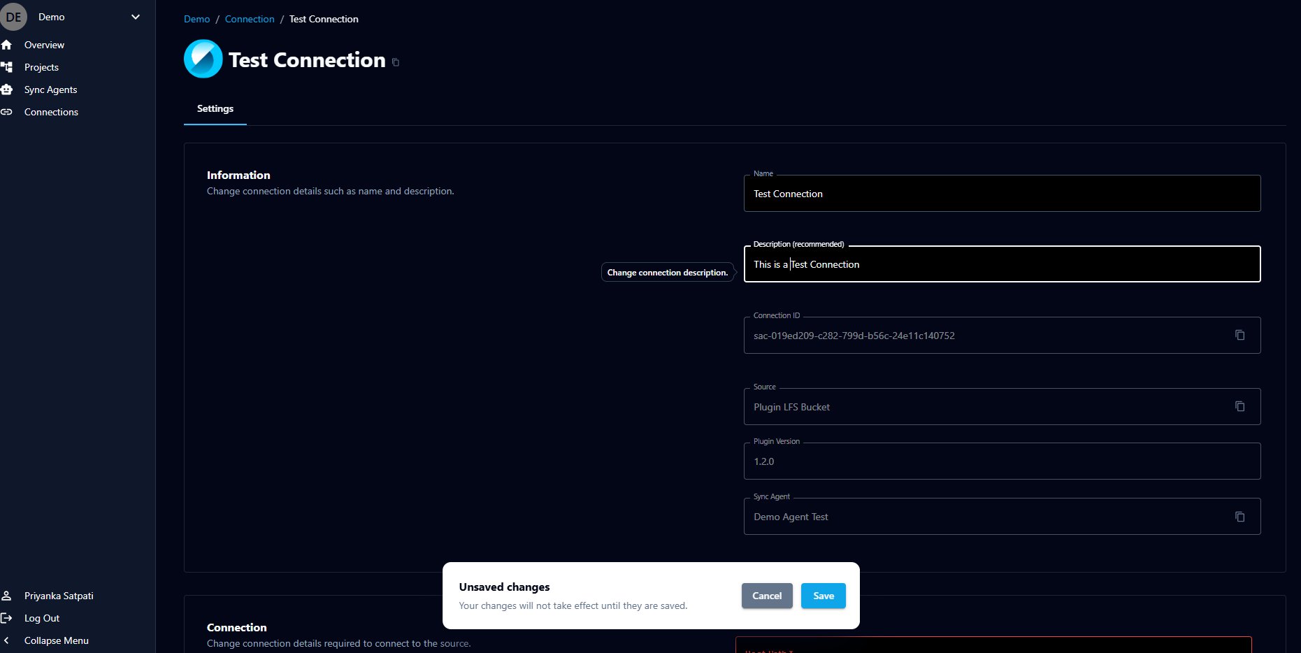The image size is (1301, 653).
Task: Click Connection breadcrumb link
Action: 250,19
